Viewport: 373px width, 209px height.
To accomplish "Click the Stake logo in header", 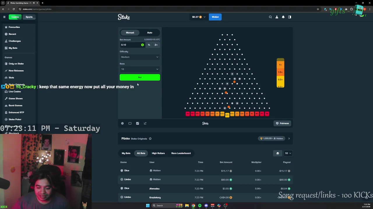I will pyautogui.click(x=124, y=17).
